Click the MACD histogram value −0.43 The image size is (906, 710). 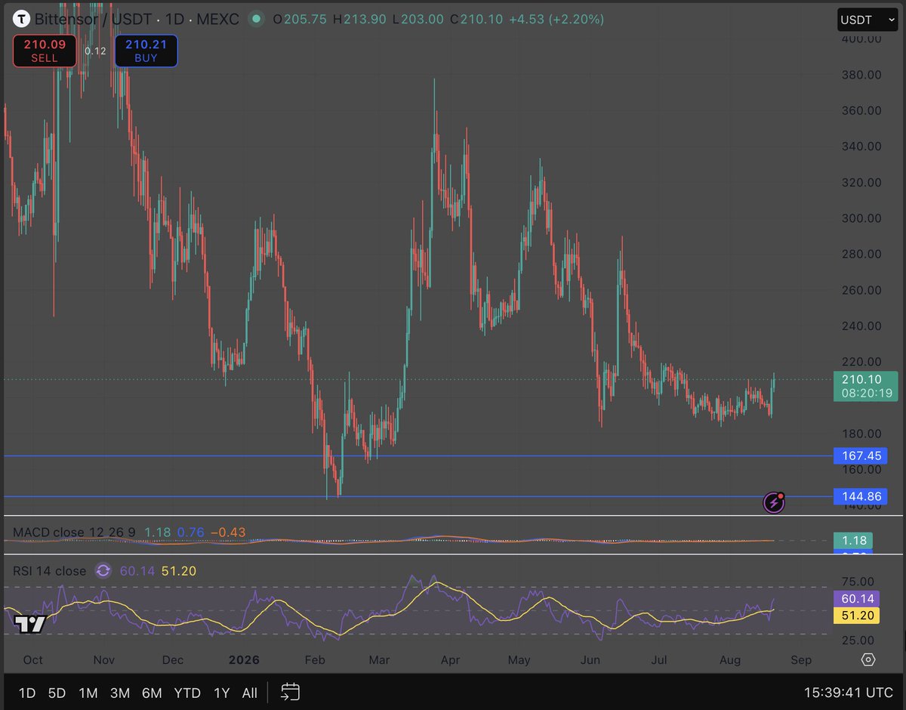pyautogui.click(x=228, y=532)
